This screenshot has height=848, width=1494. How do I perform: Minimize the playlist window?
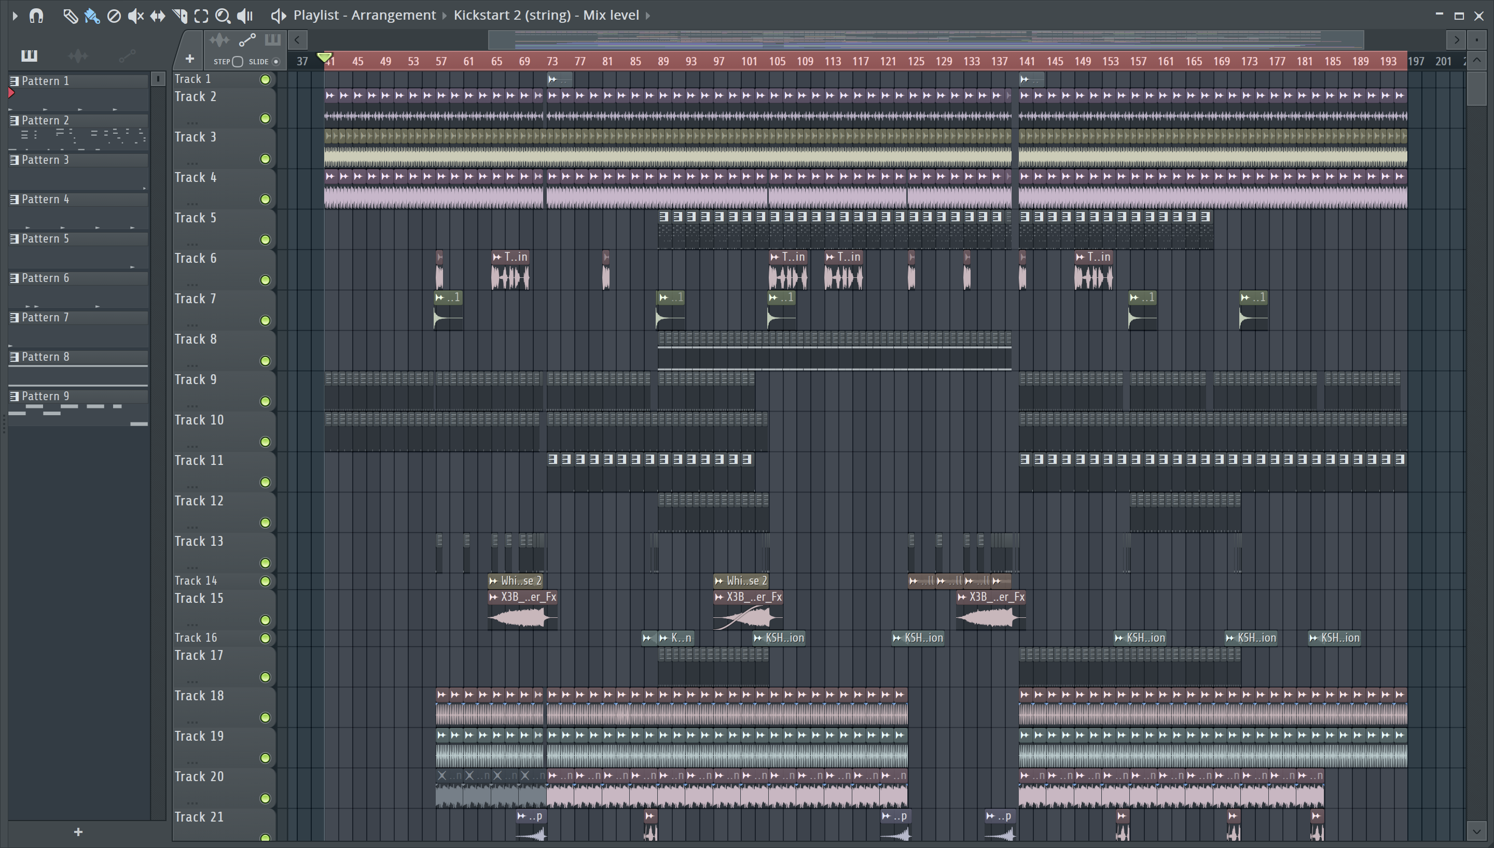(1439, 14)
